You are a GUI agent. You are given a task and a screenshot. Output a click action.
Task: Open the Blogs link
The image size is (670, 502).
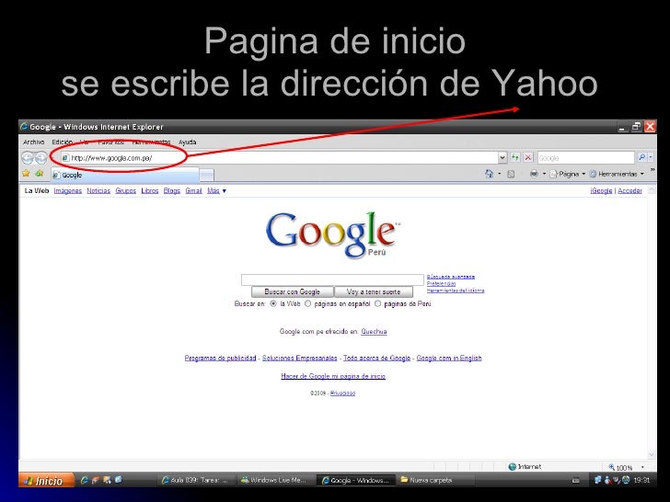coord(172,191)
